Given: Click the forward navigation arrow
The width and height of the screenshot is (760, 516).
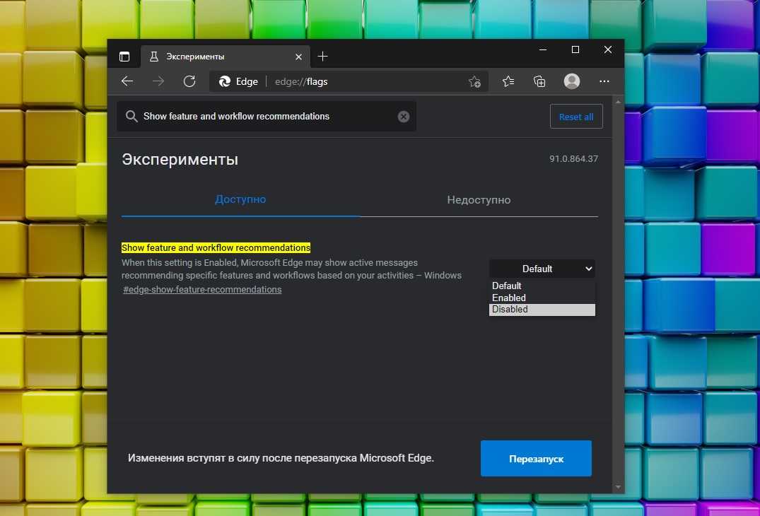Looking at the screenshot, I should tap(158, 81).
